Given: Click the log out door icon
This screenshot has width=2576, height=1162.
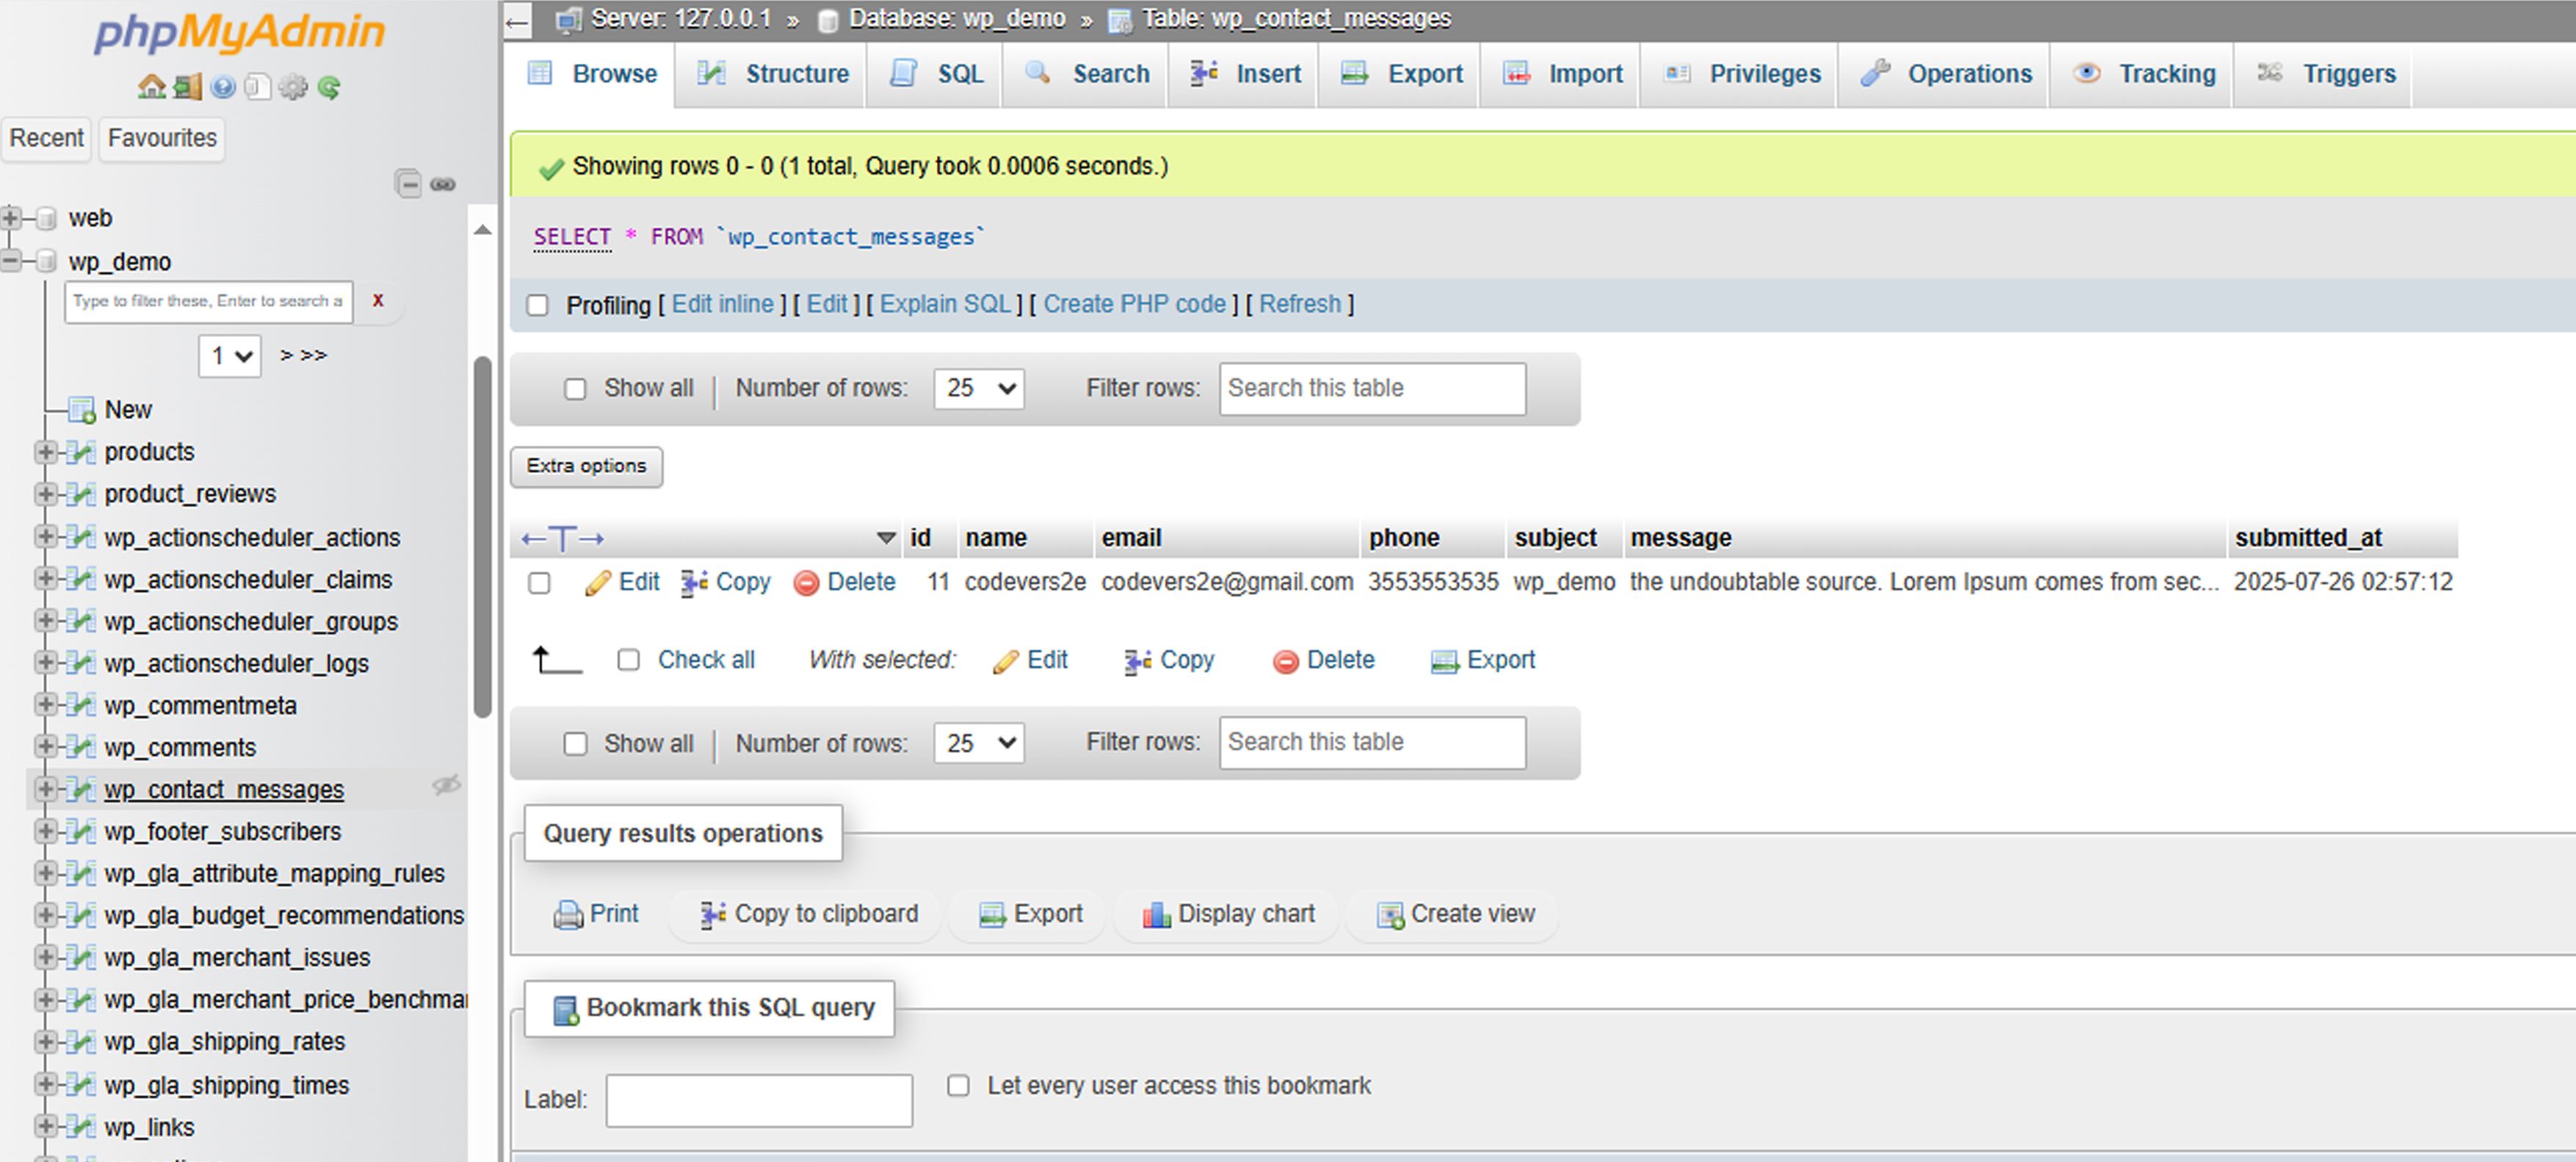Looking at the screenshot, I should click(x=187, y=87).
